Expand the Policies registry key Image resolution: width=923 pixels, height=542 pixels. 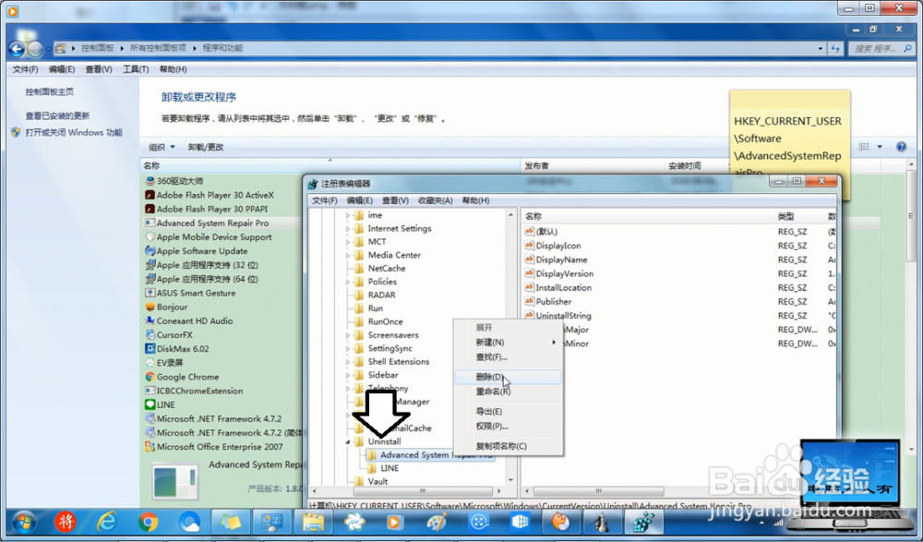click(348, 282)
